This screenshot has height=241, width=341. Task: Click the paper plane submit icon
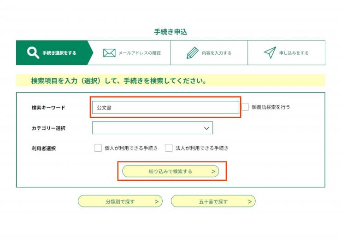pyautogui.click(x=270, y=52)
